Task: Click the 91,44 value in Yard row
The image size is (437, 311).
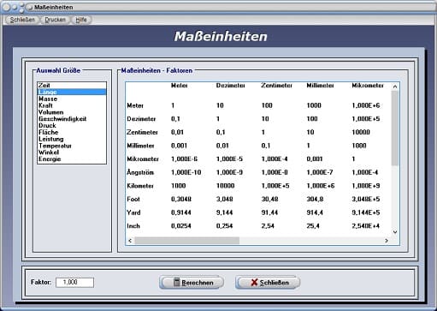Action: click(x=269, y=212)
